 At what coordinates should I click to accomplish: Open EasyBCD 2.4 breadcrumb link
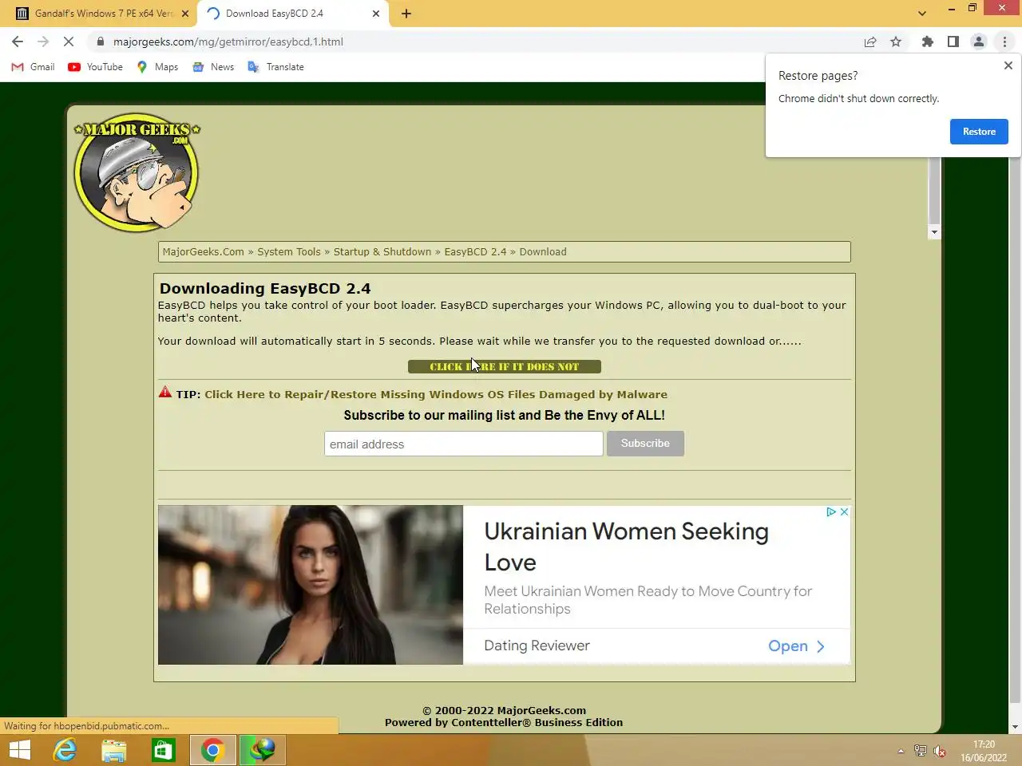click(x=475, y=251)
